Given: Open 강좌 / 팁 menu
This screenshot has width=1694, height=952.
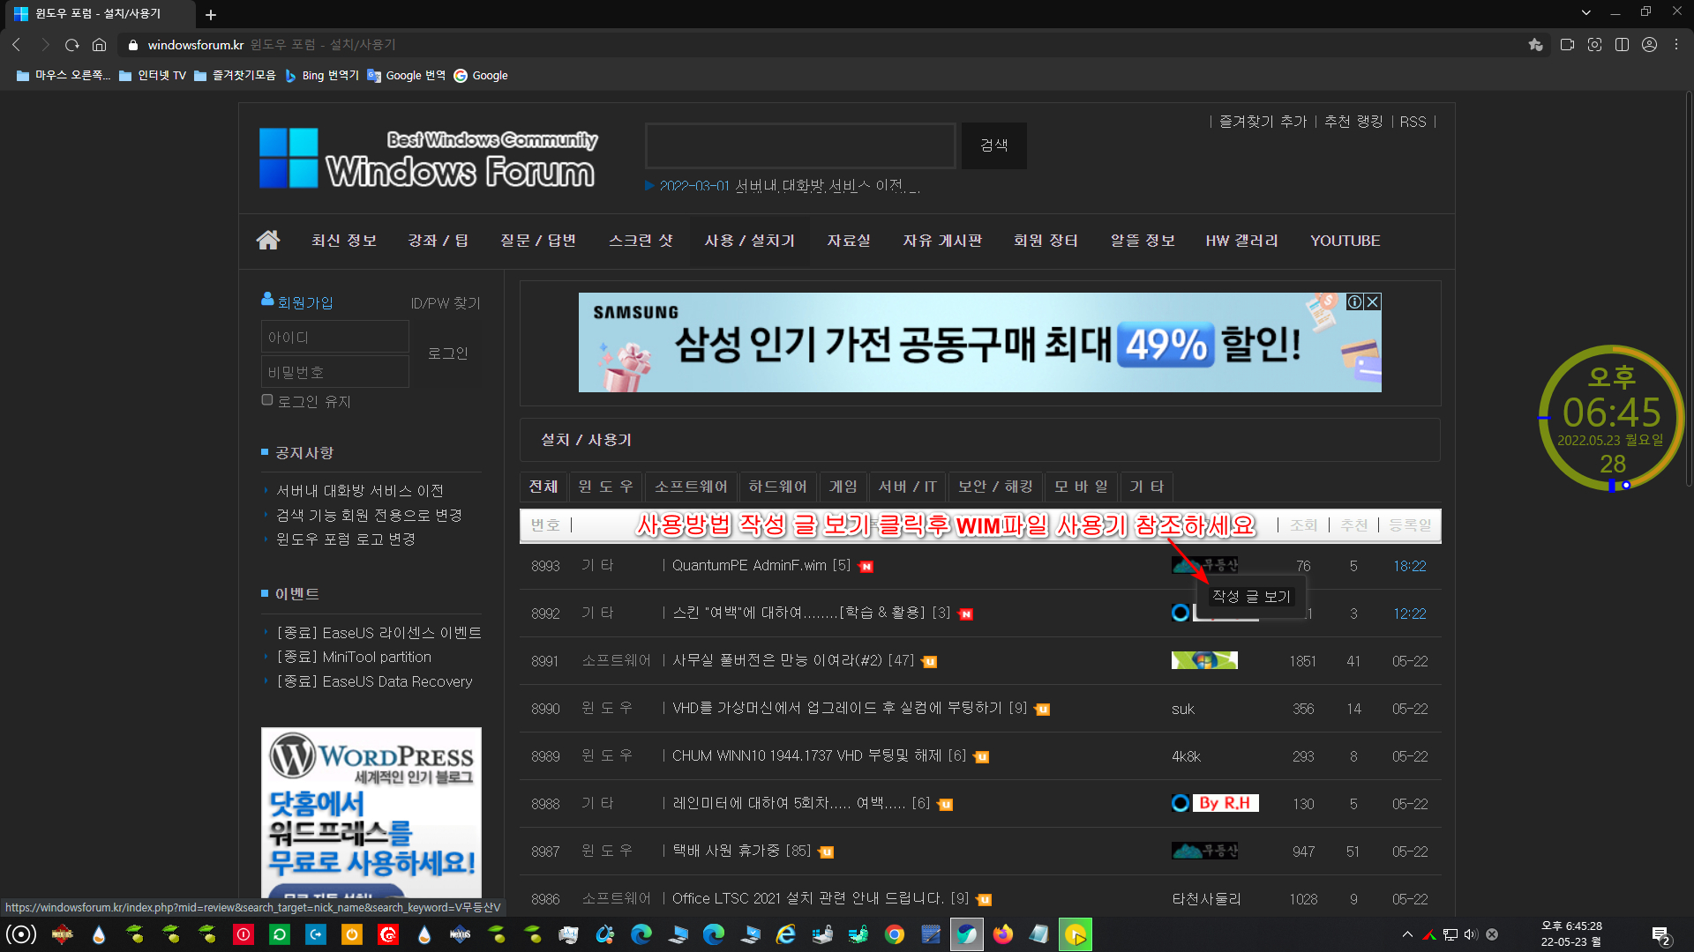Looking at the screenshot, I should [x=438, y=241].
